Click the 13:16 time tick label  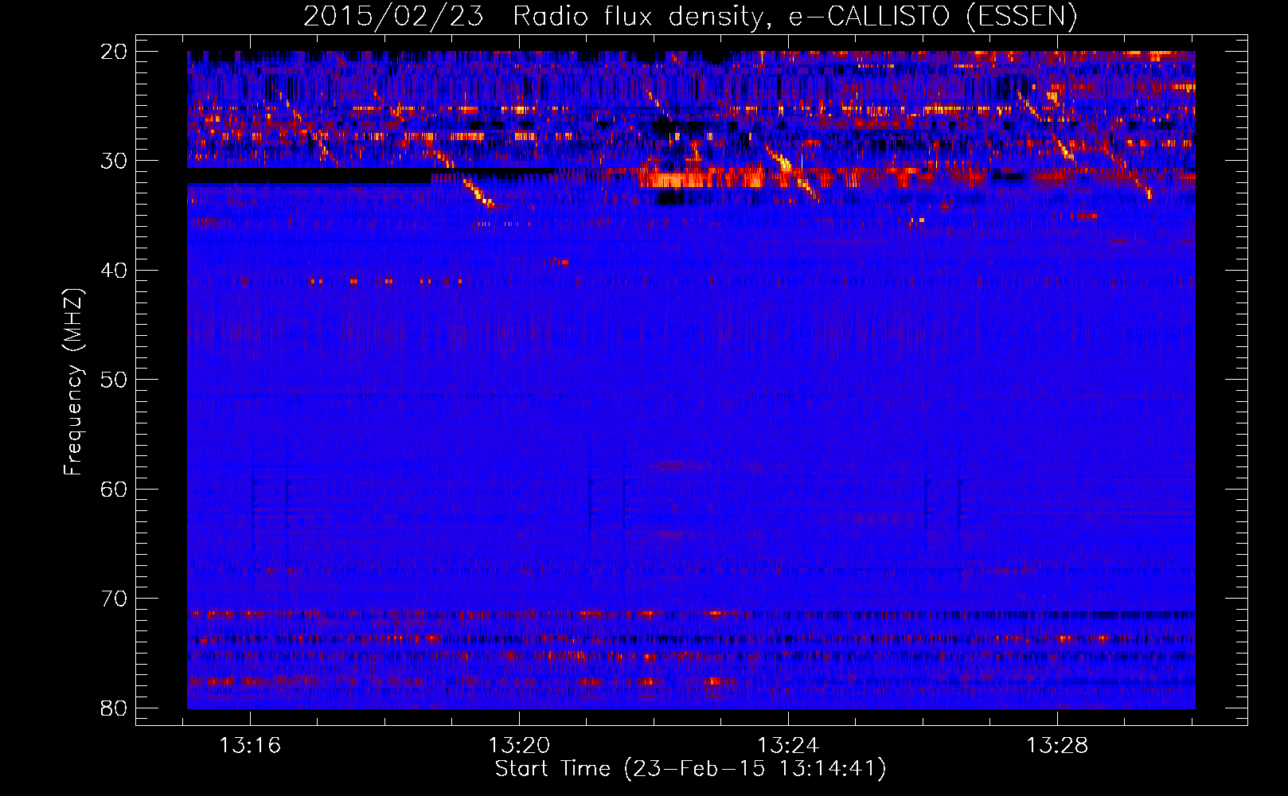[250, 746]
